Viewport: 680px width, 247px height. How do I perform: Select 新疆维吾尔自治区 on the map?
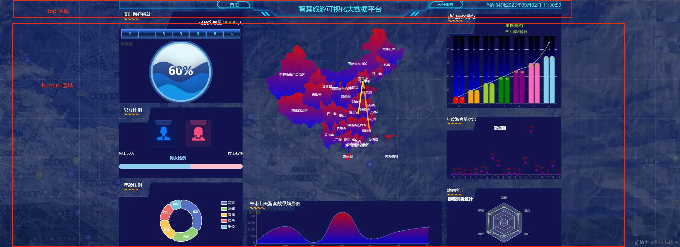292,75
